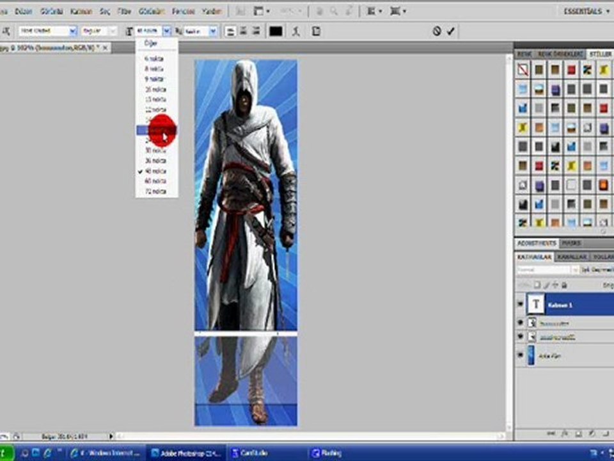Click the new group folder icon

point(606,433)
